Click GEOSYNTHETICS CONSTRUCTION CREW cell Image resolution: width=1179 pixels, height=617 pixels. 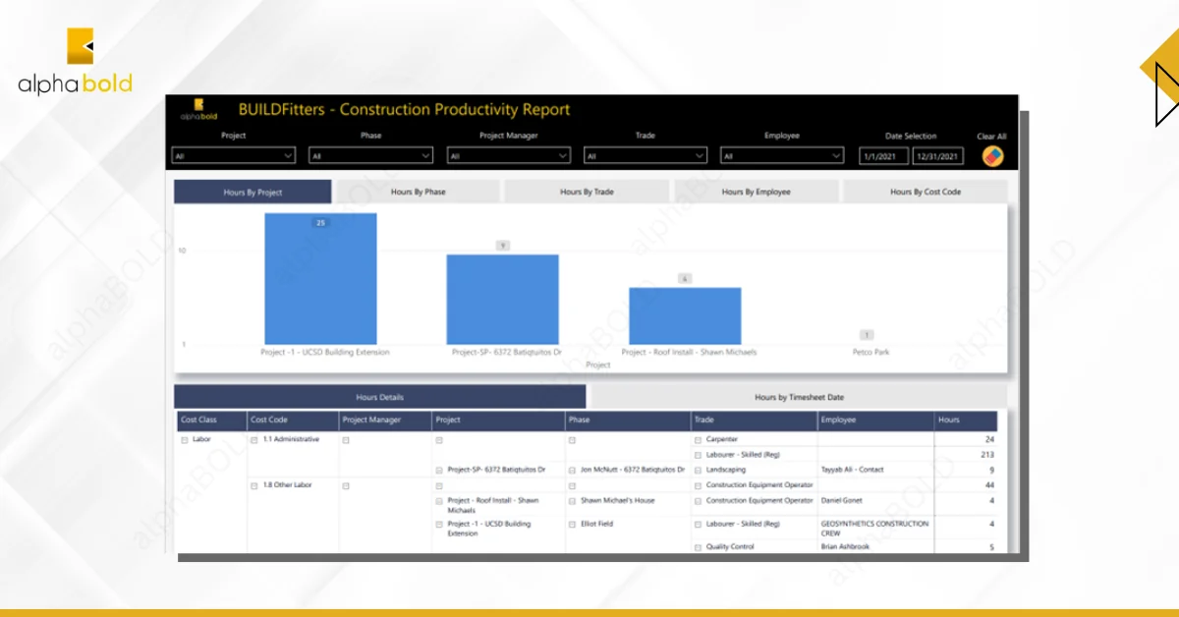(x=874, y=529)
